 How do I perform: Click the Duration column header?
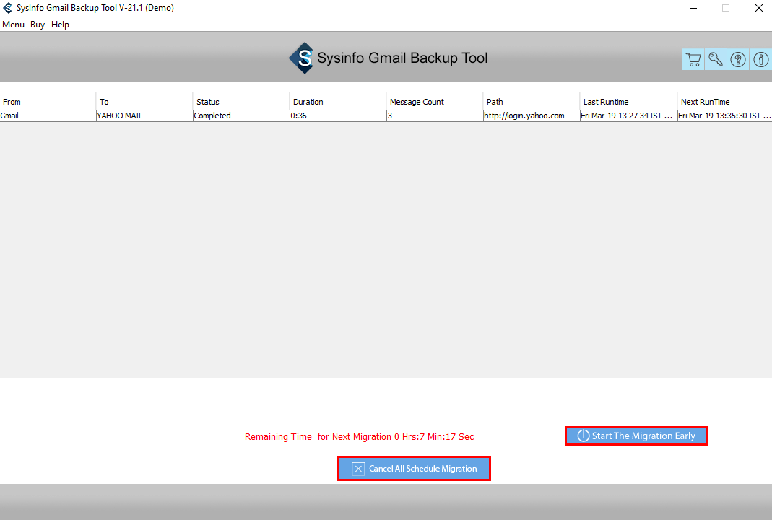click(x=338, y=102)
